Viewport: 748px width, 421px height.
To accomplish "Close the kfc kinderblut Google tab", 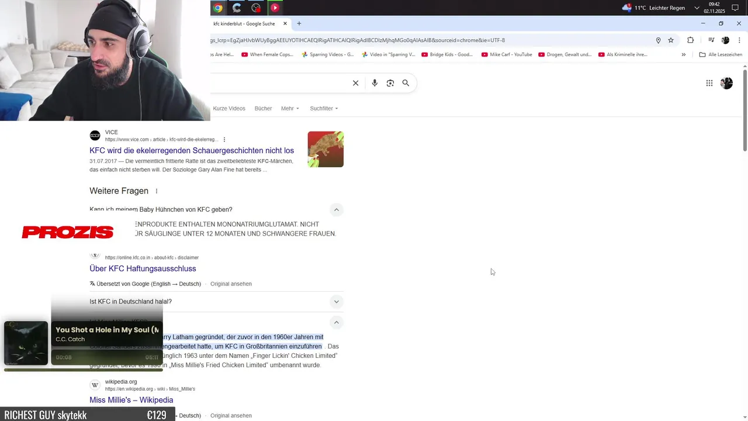I will (285, 23).
